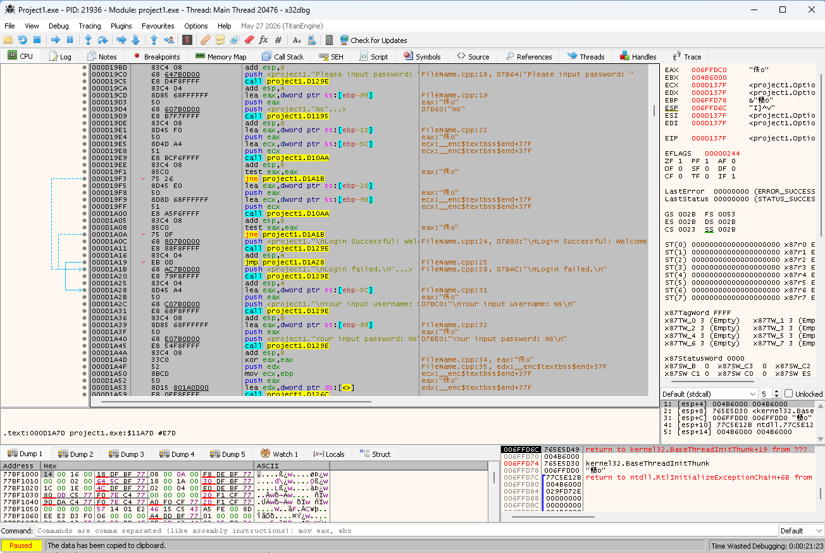
Task: Open the Favourites menu
Action: (158, 26)
